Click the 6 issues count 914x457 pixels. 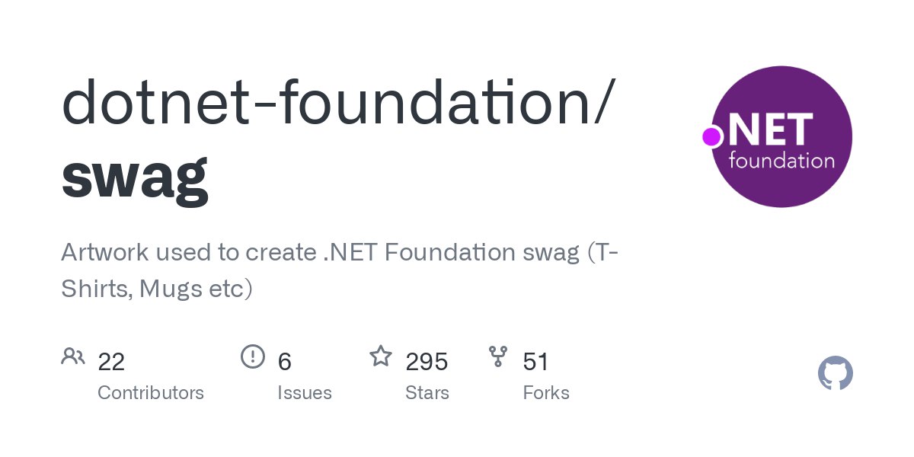point(285,361)
